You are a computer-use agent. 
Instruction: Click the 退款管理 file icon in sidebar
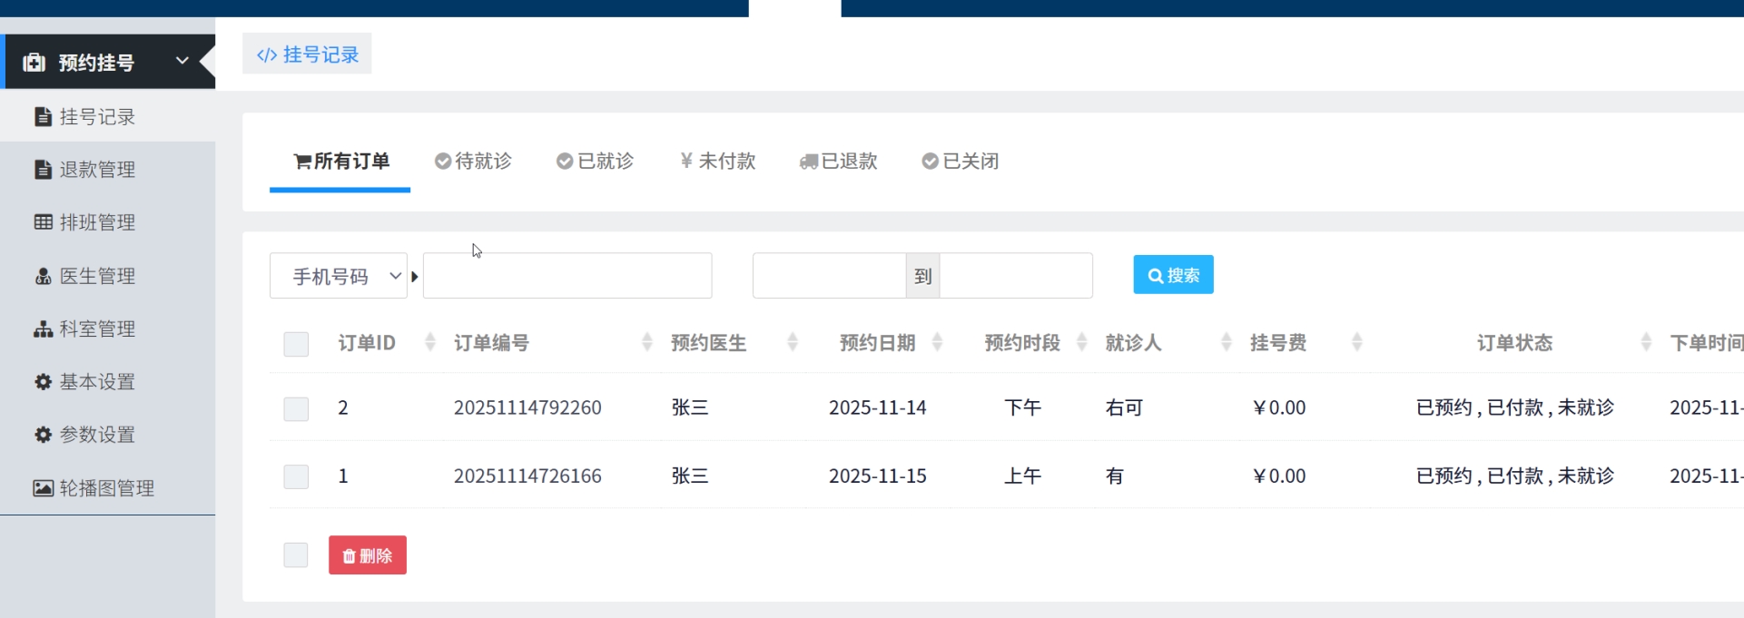click(x=43, y=170)
